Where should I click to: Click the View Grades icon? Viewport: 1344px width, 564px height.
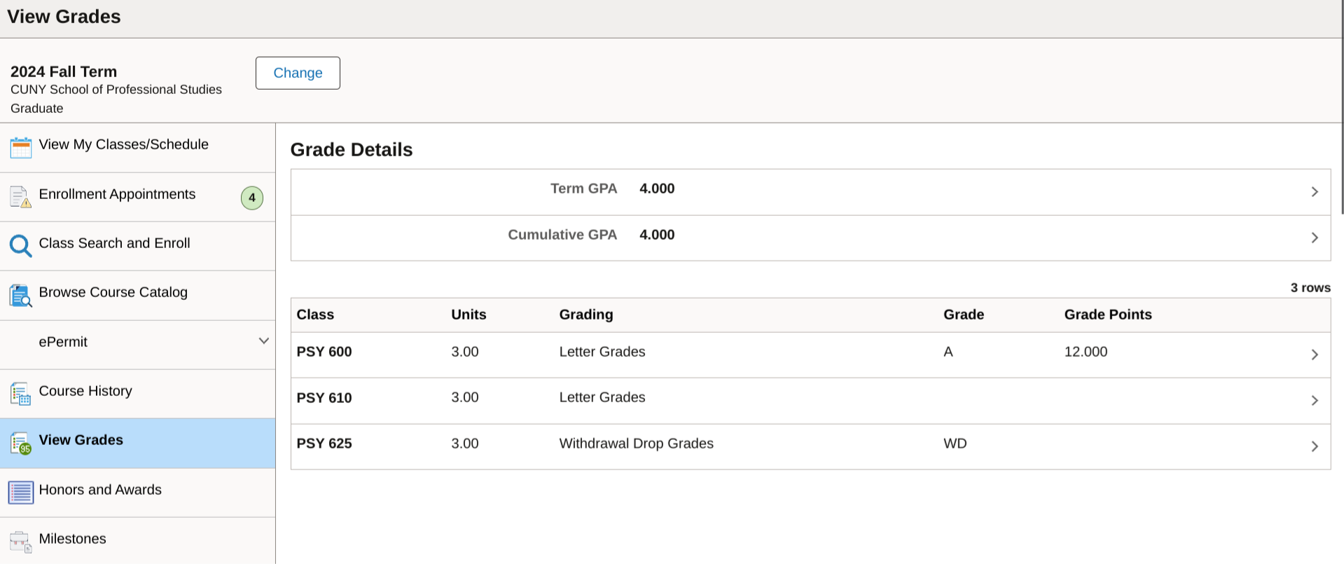[x=20, y=443]
